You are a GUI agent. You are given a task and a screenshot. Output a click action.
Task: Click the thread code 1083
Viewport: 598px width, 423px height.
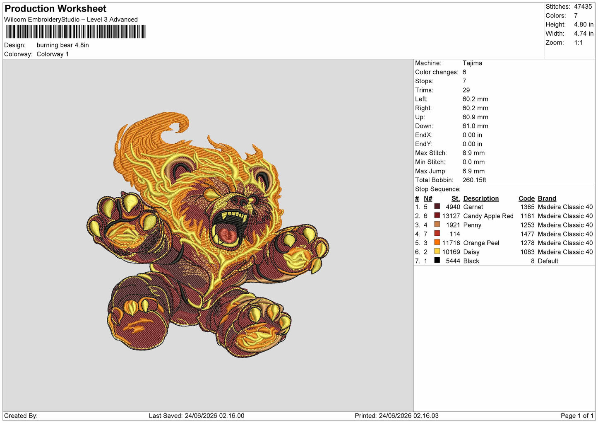pyautogui.click(x=527, y=252)
